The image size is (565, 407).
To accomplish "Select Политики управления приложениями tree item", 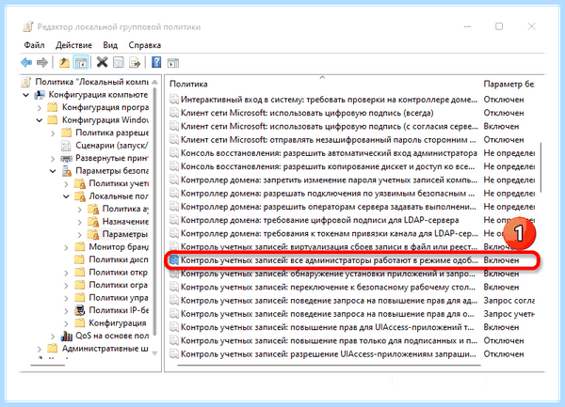I will click(x=111, y=298).
